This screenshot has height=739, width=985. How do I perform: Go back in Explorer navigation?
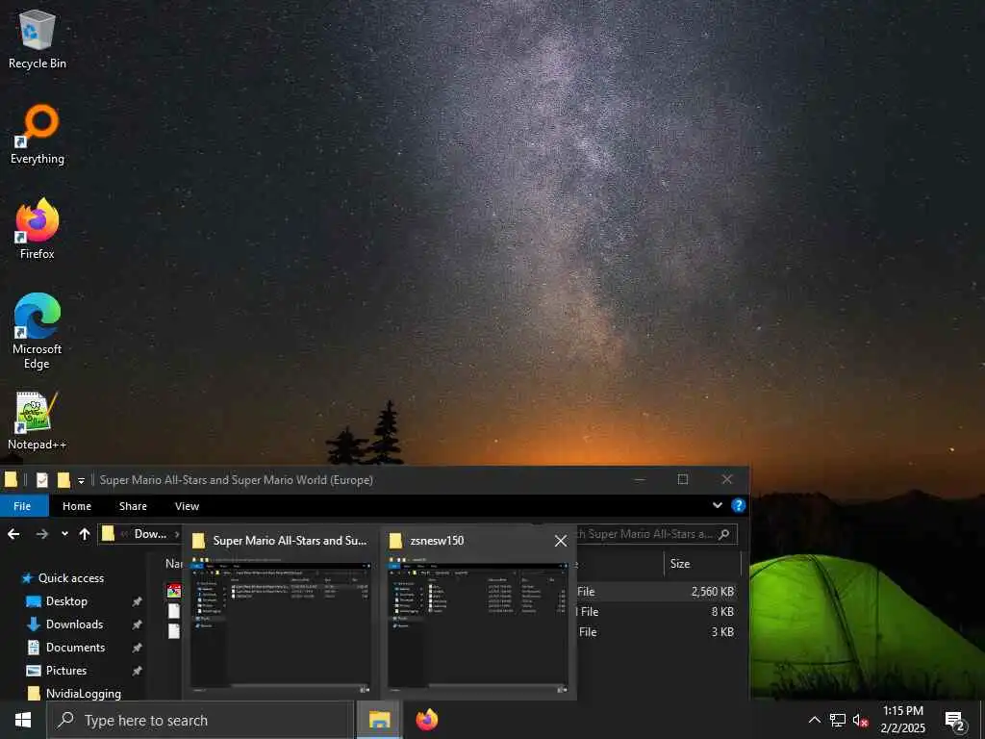point(13,534)
